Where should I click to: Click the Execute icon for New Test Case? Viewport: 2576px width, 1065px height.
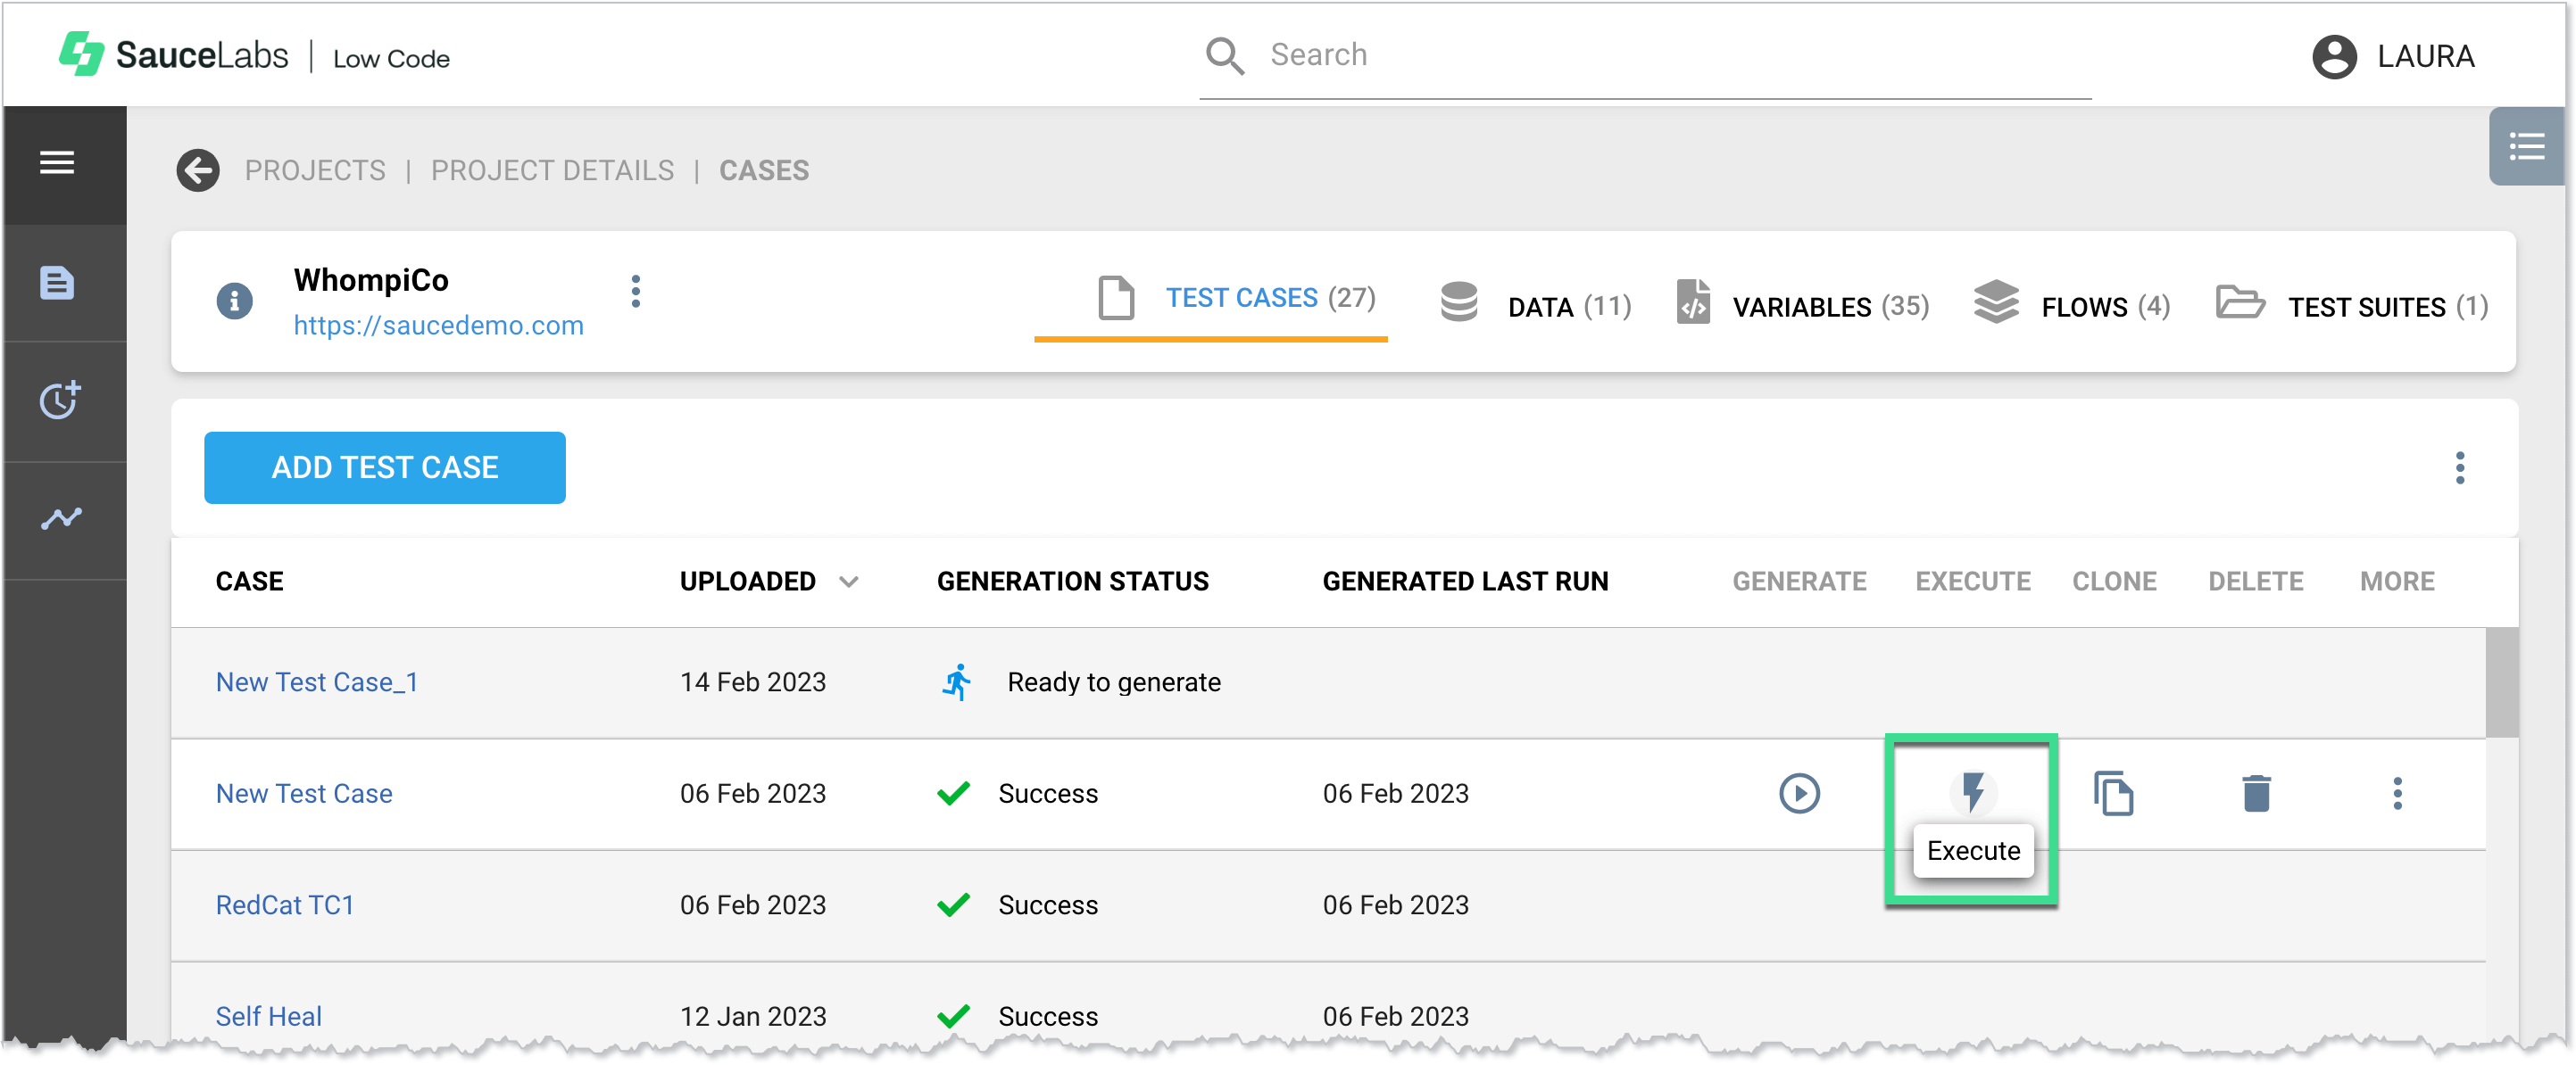click(1972, 794)
